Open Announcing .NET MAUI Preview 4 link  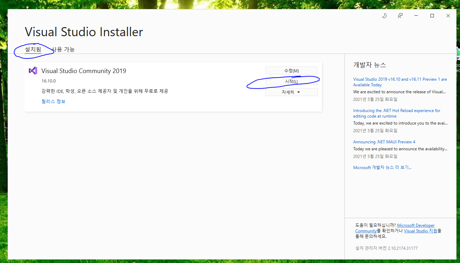[x=384, y=142]
